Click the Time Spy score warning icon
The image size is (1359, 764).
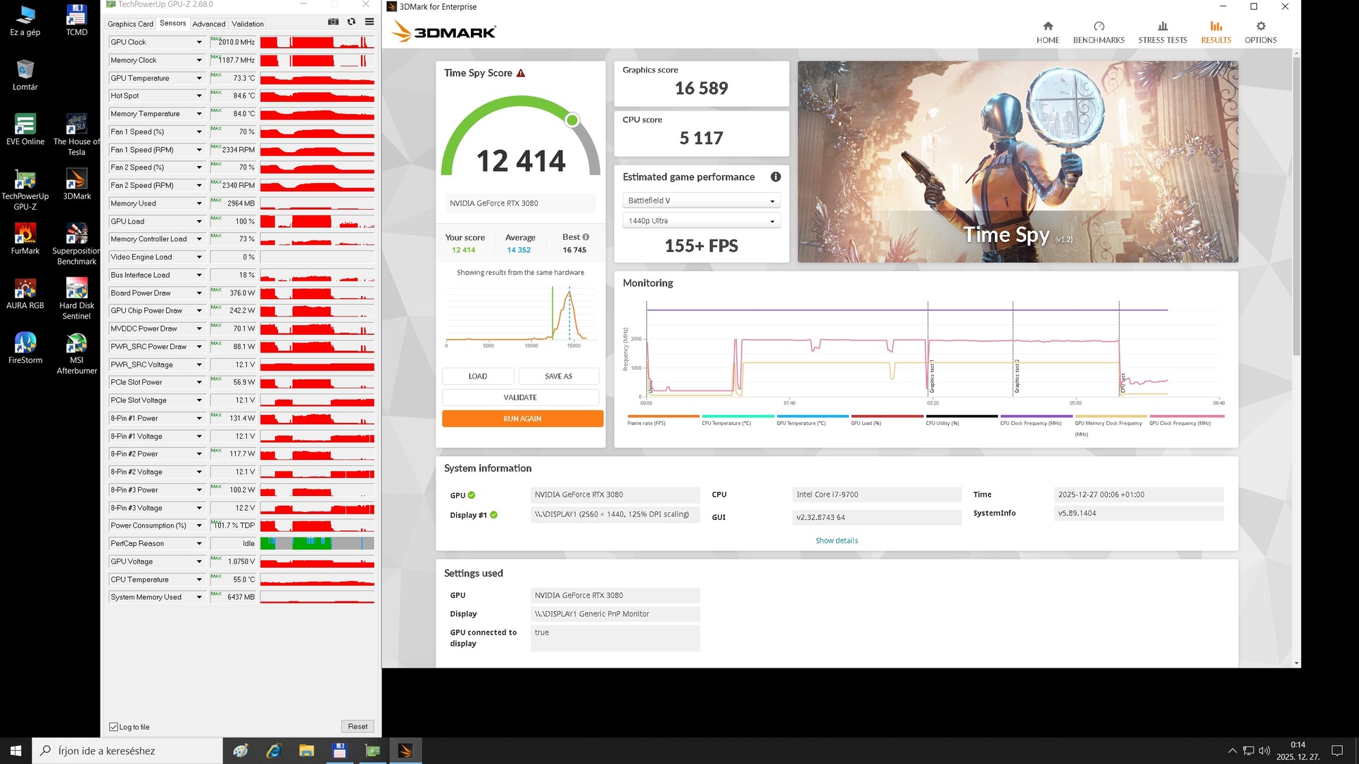521,73
